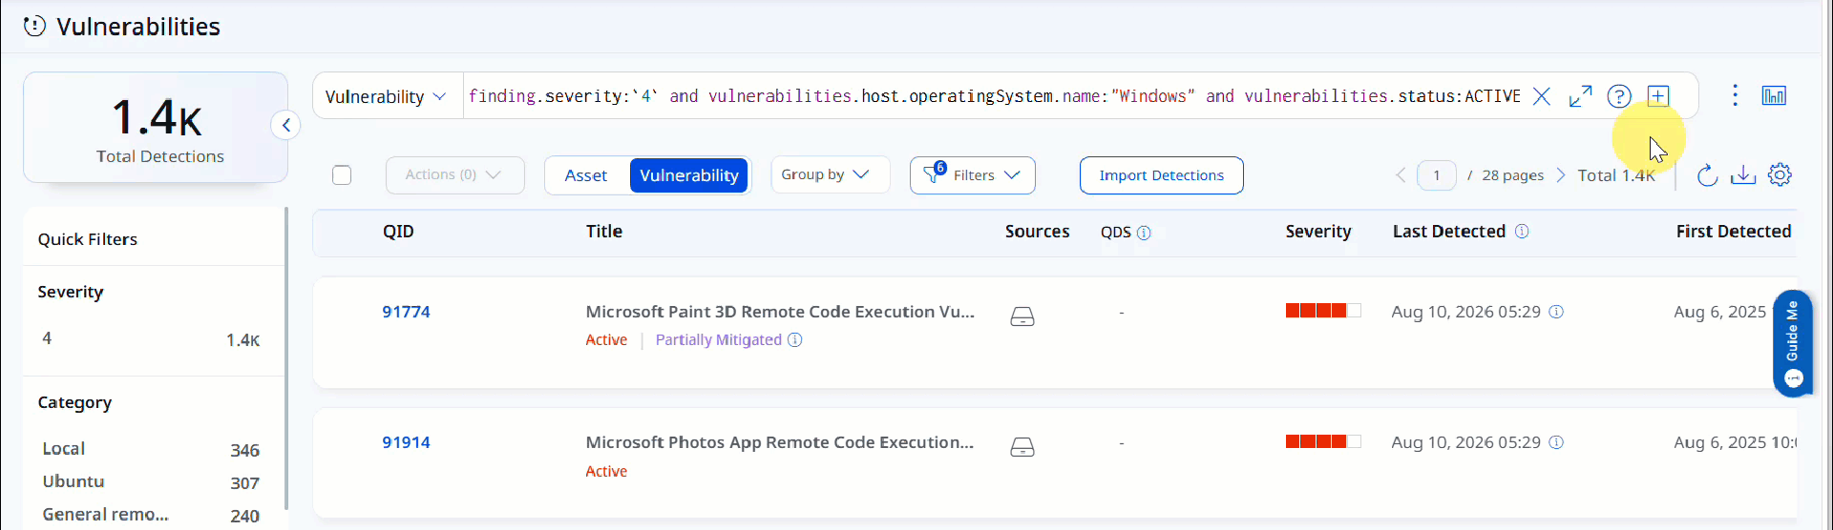This screenshot has width=1833, height=530.
Task: Save query with the plus square icon
Action: click(1658, 96)
